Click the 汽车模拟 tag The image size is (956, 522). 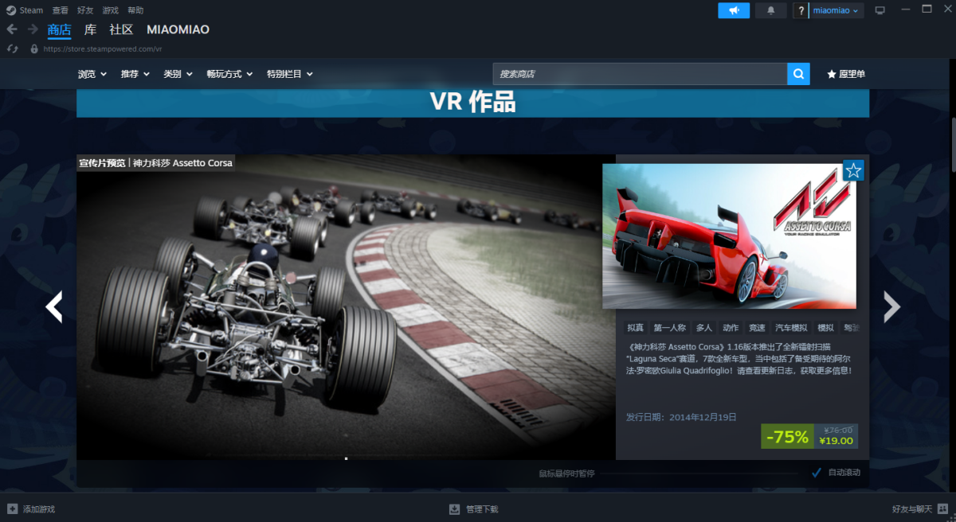[x=791, y=327]
